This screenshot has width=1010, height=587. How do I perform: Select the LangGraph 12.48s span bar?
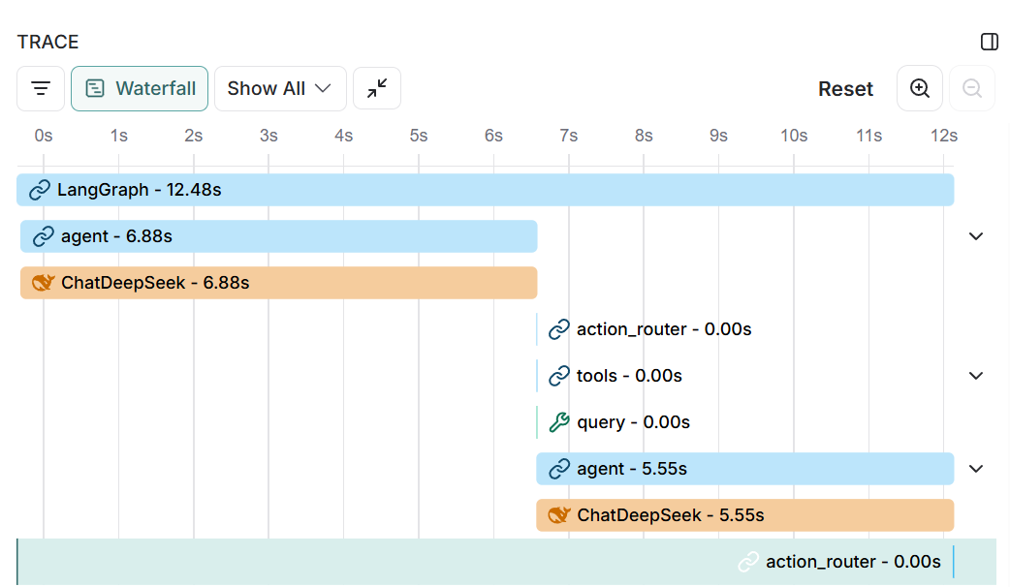coord(485,190)
